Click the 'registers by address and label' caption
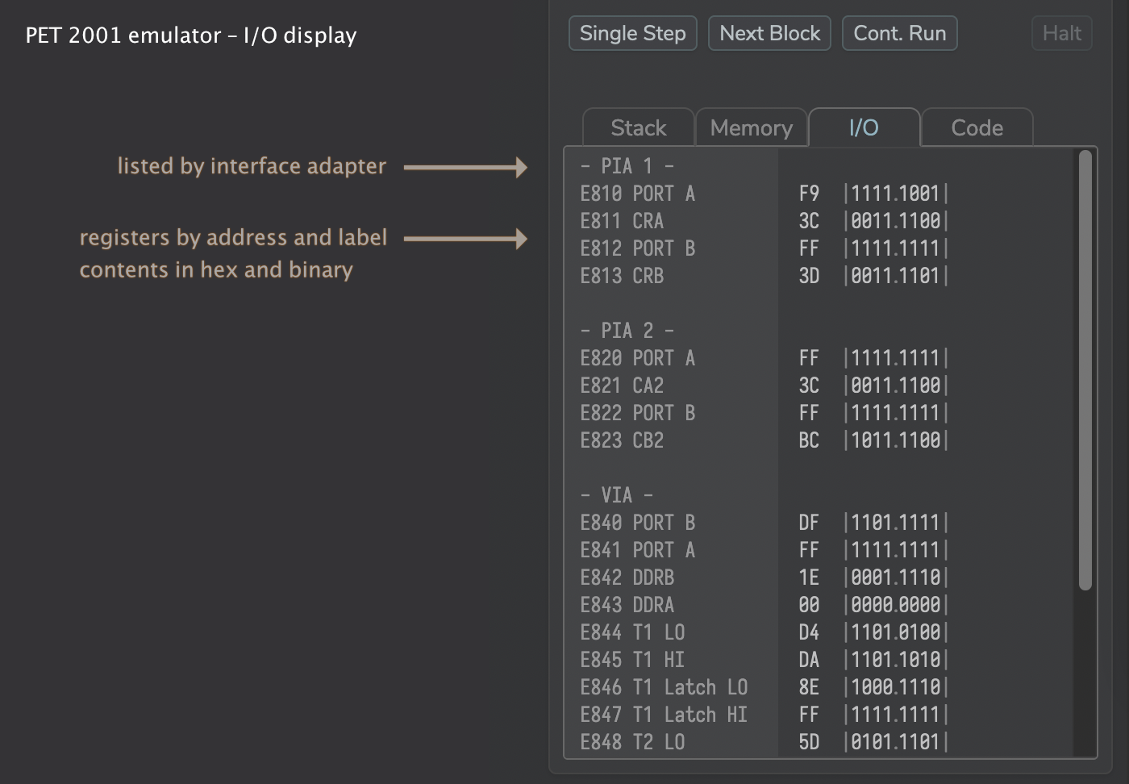Screen dimensions: 1129x784 pos(233,237)
